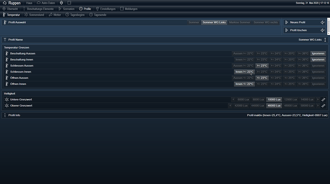330x184 pixels.
Task: Click the enter arrow icon beside Profil löschen
Action: pos(322,30)
